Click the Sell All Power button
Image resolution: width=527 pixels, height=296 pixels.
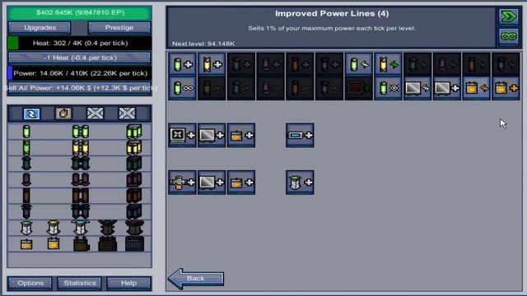80,88
